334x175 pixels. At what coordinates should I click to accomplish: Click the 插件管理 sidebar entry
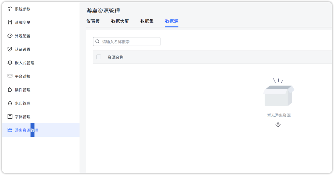(x=22, y=90)
